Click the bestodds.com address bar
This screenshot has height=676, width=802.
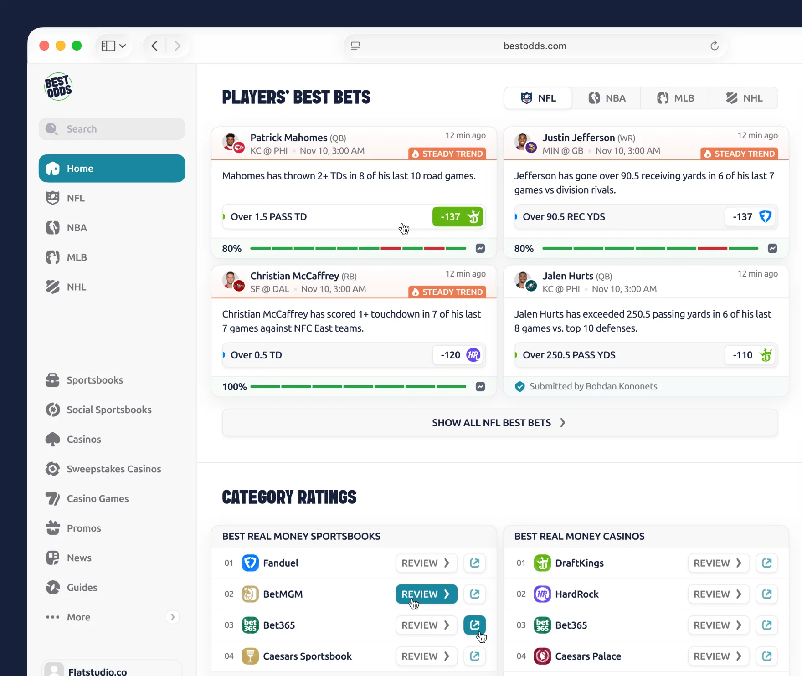pyautogui.click(x=535, y=46)
